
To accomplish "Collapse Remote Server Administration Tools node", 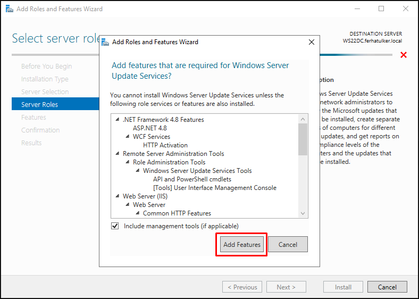I will coord(118,154).
